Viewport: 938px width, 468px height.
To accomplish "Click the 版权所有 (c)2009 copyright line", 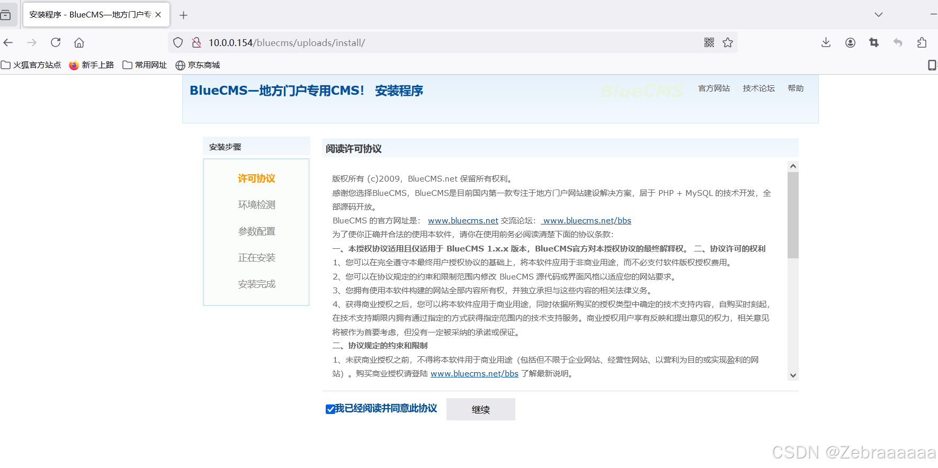I will (422, 179).
